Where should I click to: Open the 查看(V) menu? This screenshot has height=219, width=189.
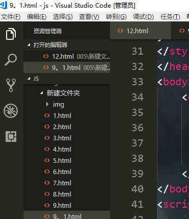[x=89, y=17]
